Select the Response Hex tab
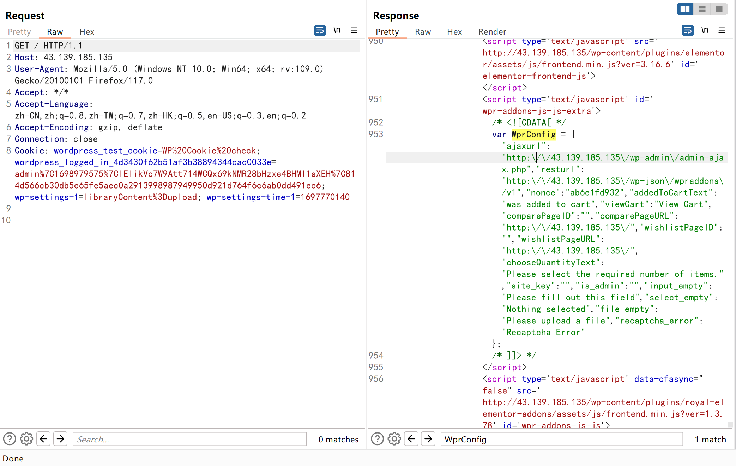This screenshot has height=466, width=736. point(454,32)
